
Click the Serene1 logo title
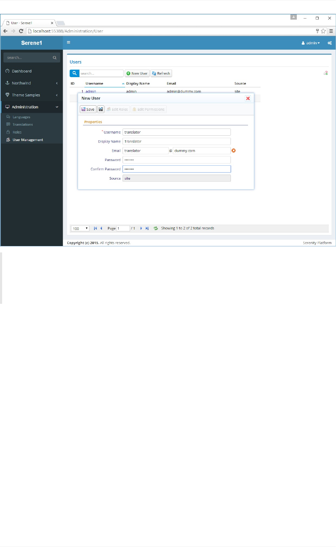click(x=31, y=43)
